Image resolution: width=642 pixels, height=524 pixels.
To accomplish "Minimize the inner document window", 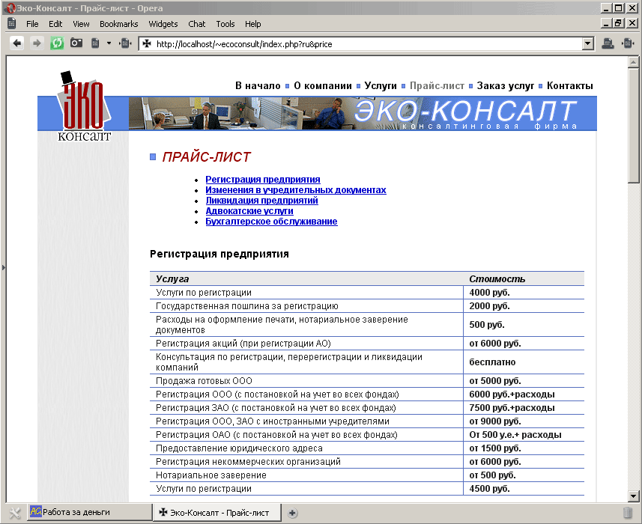I will click(x=607, y=23).
